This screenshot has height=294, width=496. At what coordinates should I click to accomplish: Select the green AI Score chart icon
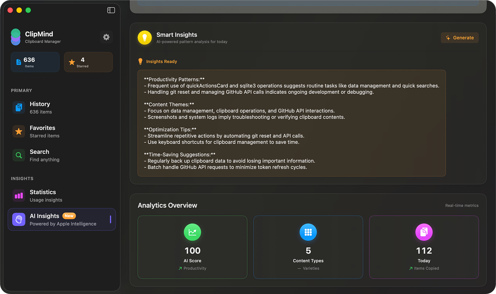(x=192, y=232)
